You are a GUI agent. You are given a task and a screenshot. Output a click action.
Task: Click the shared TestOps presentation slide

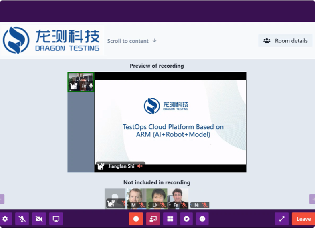point(170,122)
